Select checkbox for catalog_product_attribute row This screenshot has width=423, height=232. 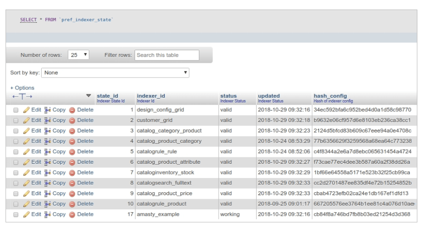[16, 162]
